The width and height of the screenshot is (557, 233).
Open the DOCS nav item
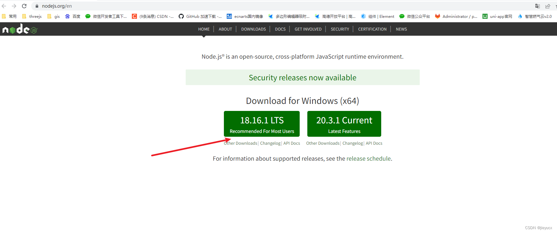pos(280,29)
